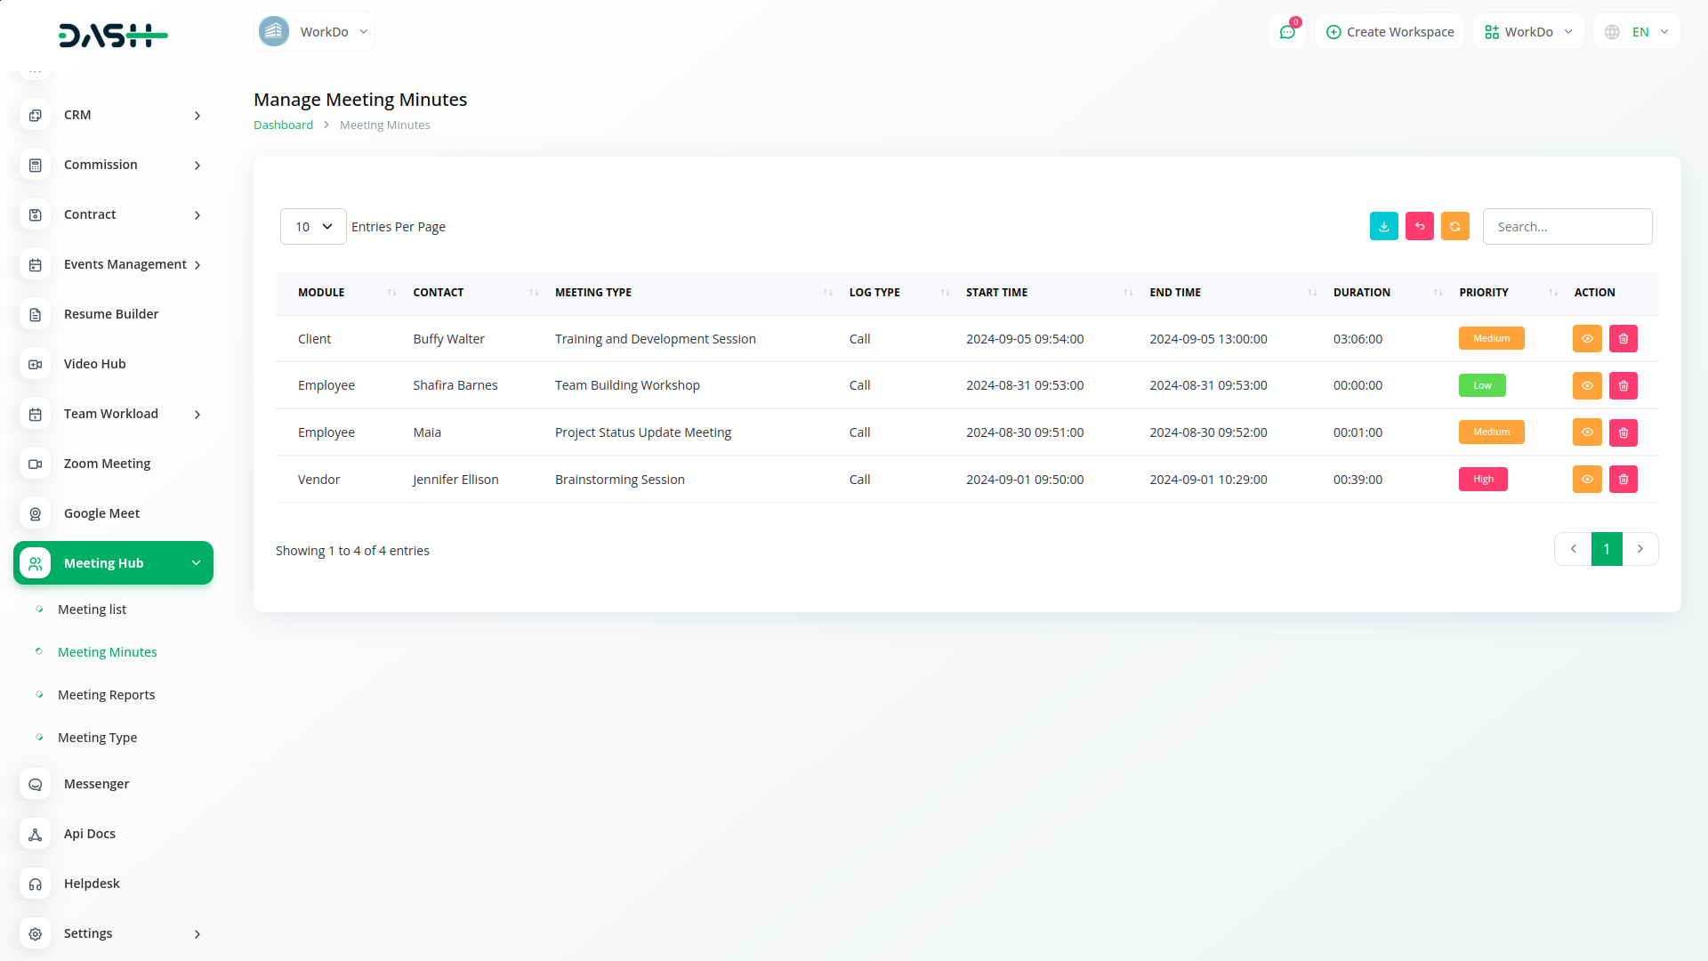Click the teal download export icon
The image size is (1708, 961).
coord(1383,227)
